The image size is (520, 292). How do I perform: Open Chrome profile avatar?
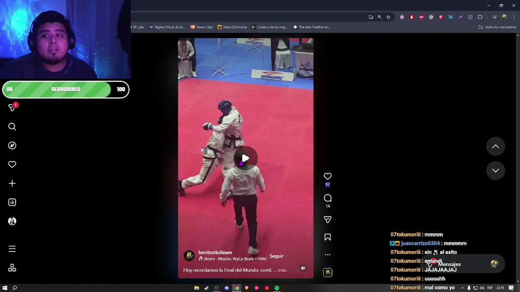click(504, 17)
